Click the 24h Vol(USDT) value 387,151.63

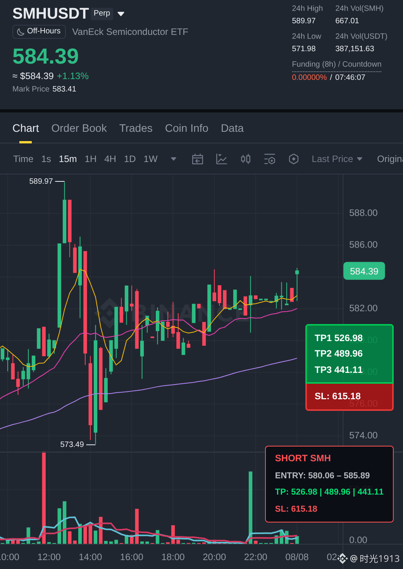355,48
